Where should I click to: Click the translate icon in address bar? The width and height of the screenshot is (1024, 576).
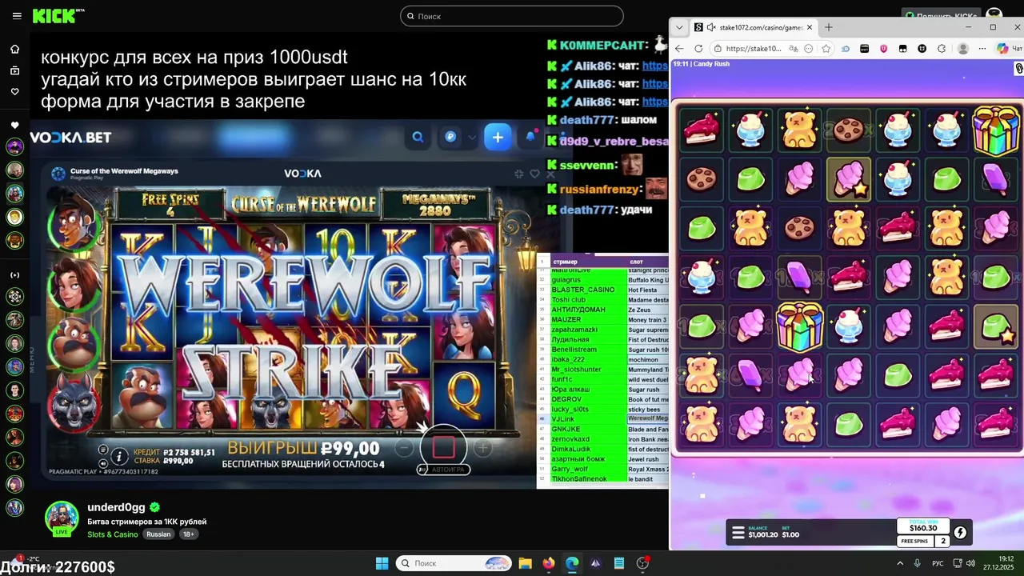[792, 49]
